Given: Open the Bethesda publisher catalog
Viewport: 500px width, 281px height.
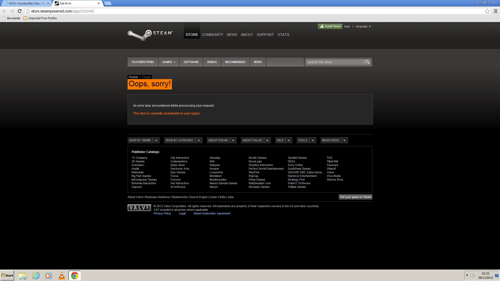Looking at the screenshot, I should click(137, 172).
